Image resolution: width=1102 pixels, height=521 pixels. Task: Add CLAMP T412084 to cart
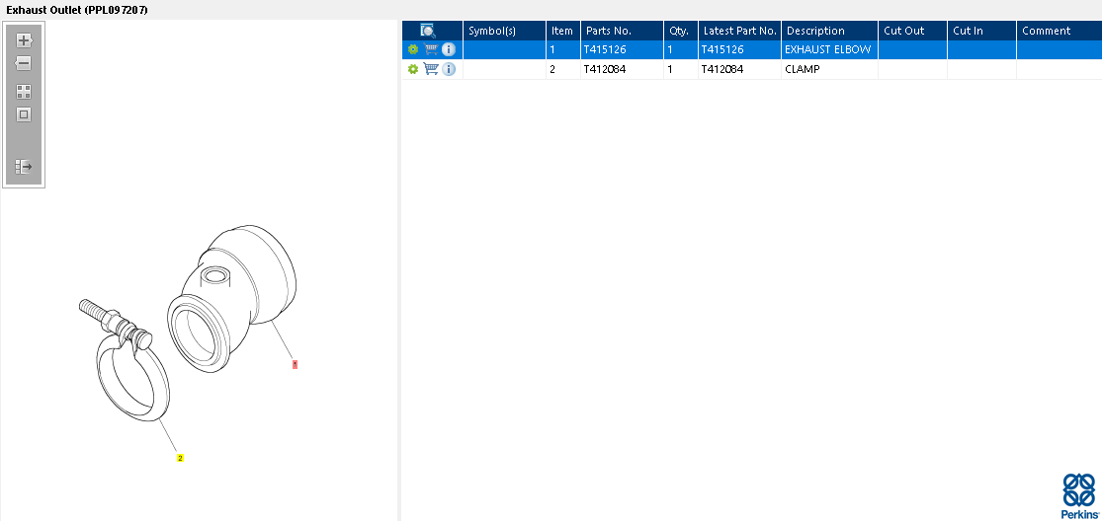click(432, 69)
